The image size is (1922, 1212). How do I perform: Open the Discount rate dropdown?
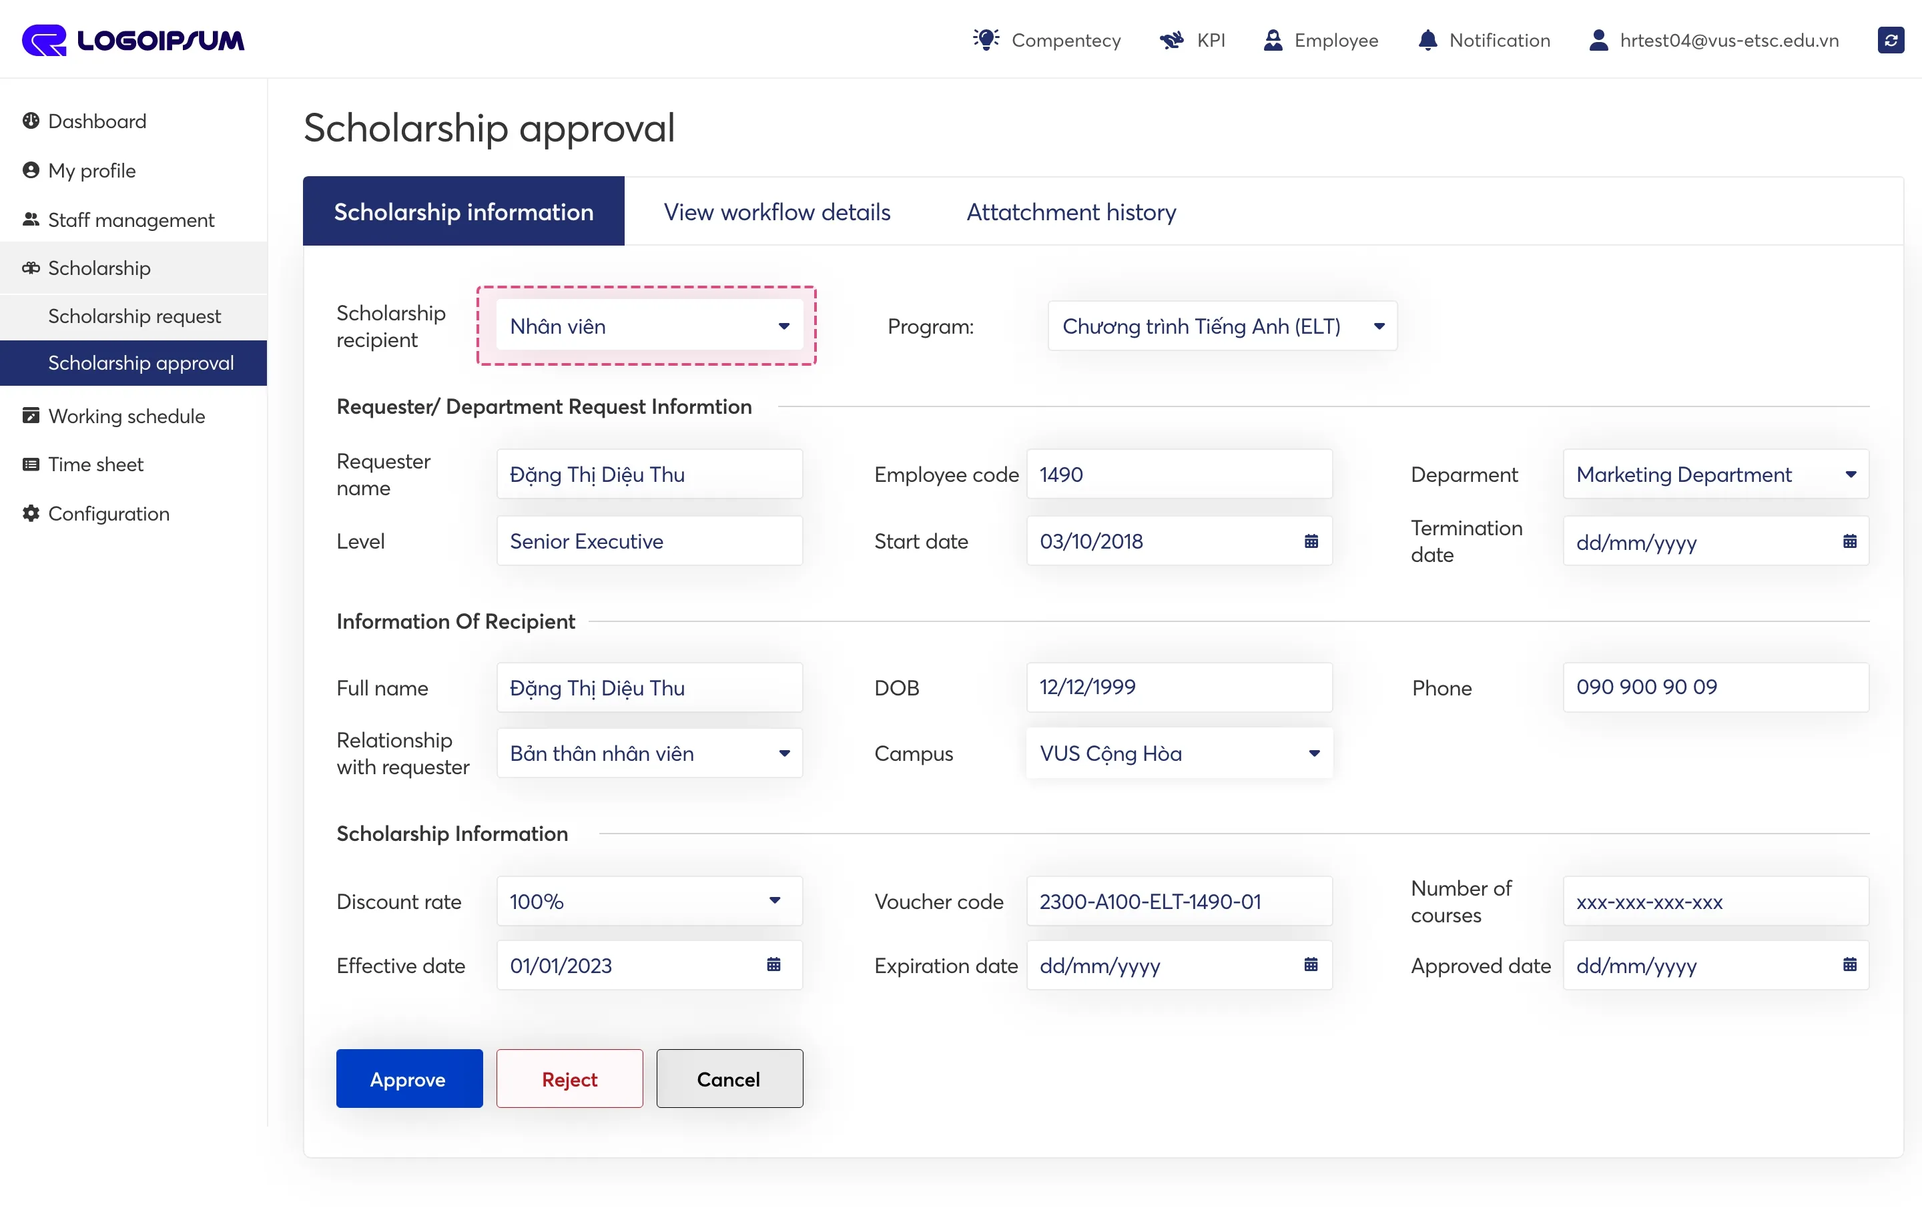pyautogui.click(x=648, y=900)
